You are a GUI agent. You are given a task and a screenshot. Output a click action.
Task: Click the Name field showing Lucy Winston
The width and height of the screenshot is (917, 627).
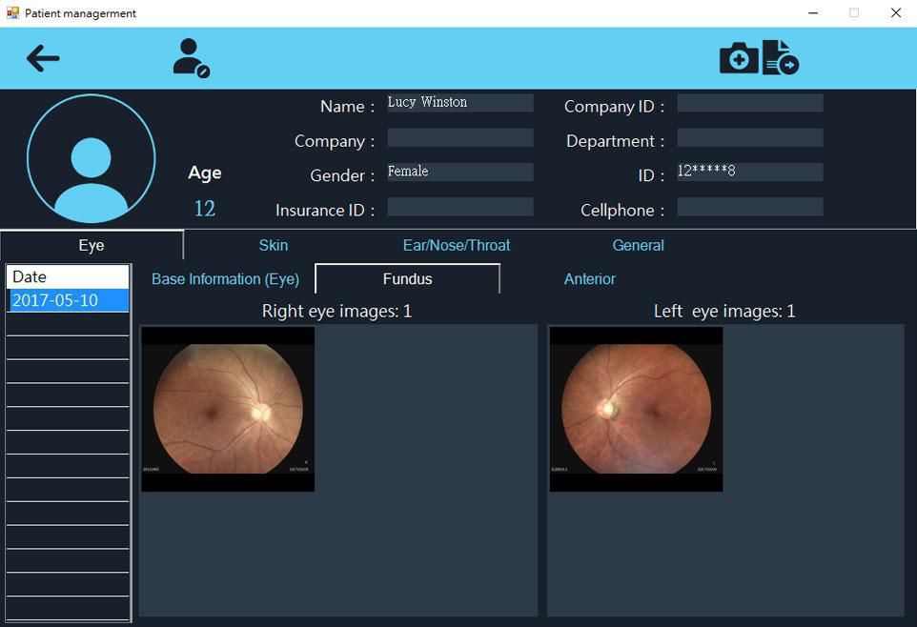(459, 103)
